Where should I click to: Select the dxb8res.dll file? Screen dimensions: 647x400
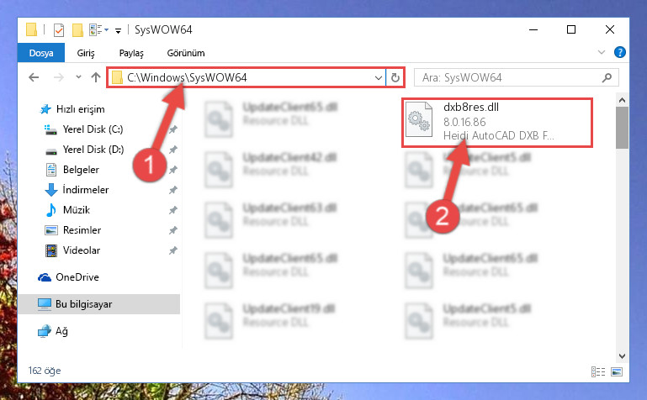tap(497, 122)
